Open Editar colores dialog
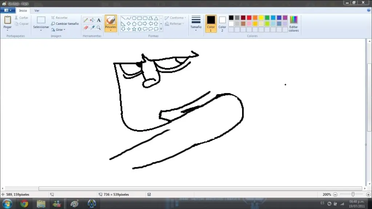 point(293,24)
